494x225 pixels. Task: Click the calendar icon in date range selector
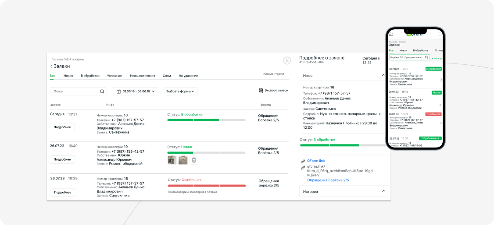pos(118,91)
